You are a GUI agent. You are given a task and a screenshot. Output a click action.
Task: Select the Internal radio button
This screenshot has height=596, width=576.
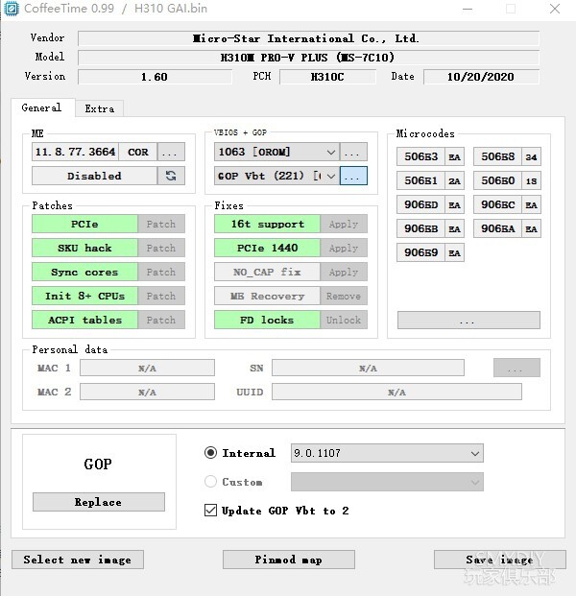(x=210, y=453)
